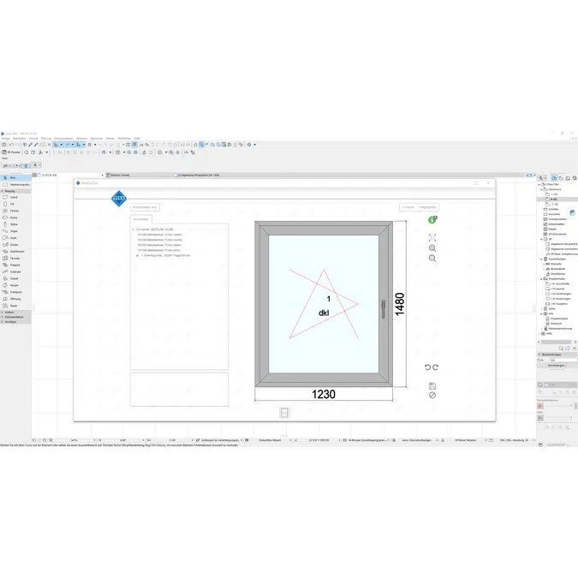
Task: Select the Dach roof tool
Action: click(13, 237)
